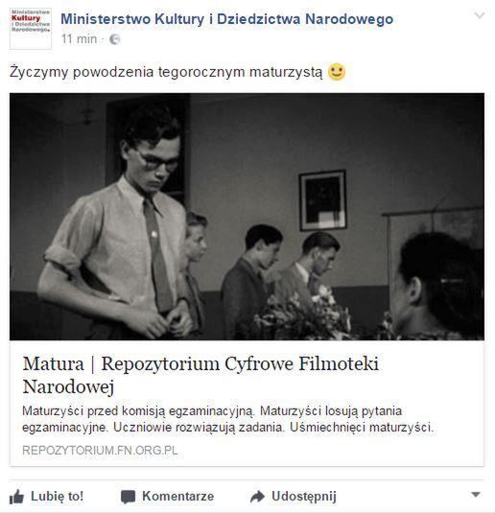This screenshot has height=513, width=495.
Task: Click the REPOZYTORIUM.FN.ORG.PL domain link
Action: (x=100, y=451)
